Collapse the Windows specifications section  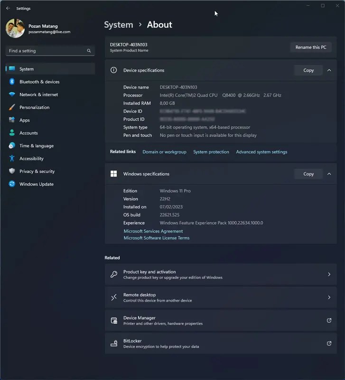click(329, 174)
